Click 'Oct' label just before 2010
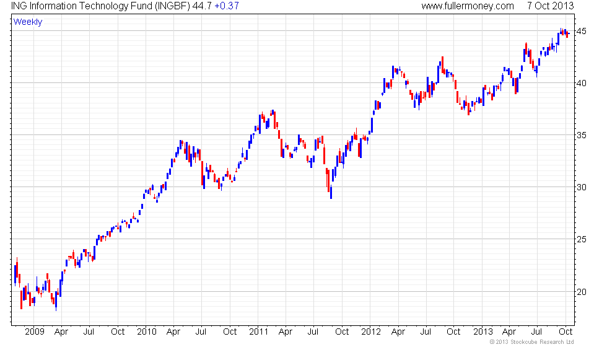Image resolution: width=607 pixels, height=347 pixels. point(118,332)
